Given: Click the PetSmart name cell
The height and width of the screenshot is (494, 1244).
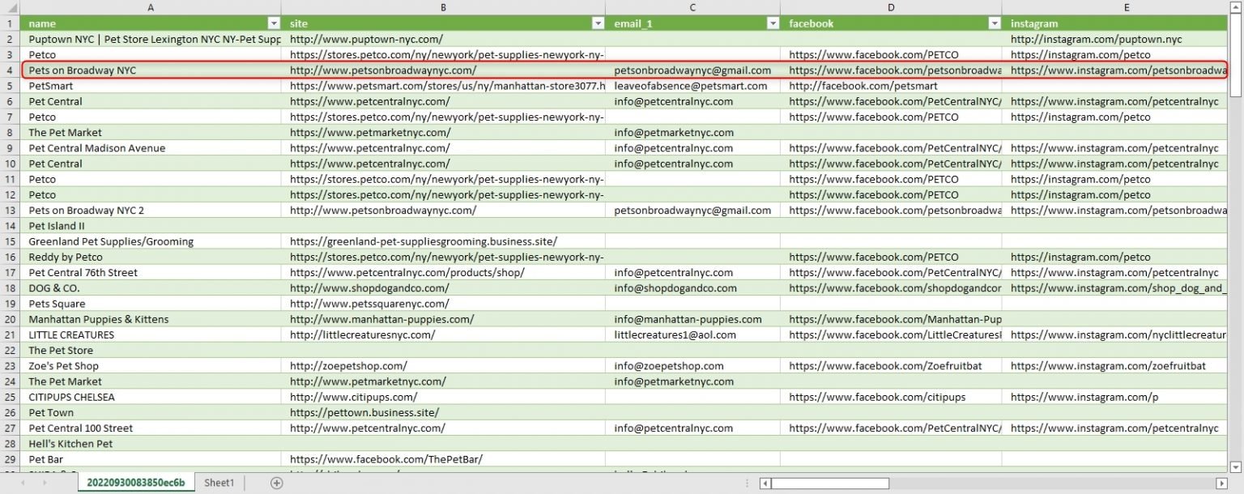Looking at the screenshot, I should (151, 86).
